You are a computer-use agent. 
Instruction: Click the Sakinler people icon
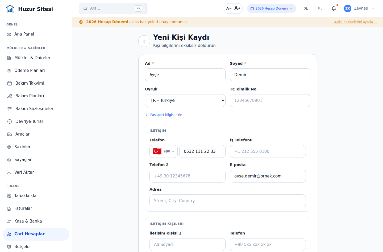[9, 147]
